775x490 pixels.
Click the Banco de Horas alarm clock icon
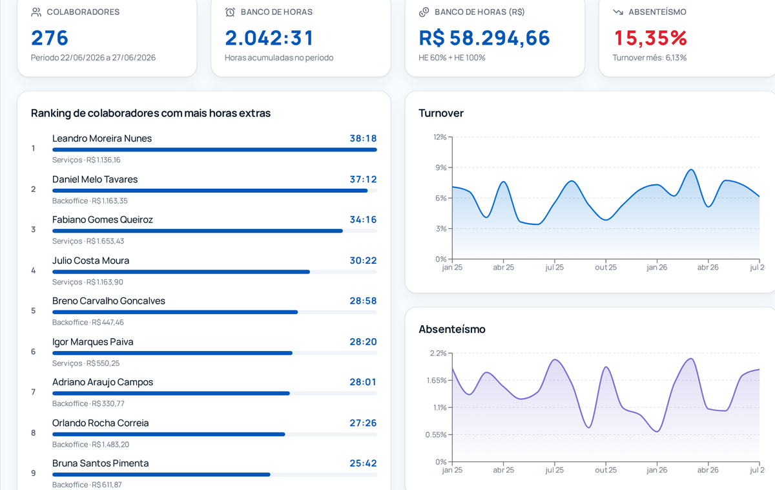[x=230, y=12]
